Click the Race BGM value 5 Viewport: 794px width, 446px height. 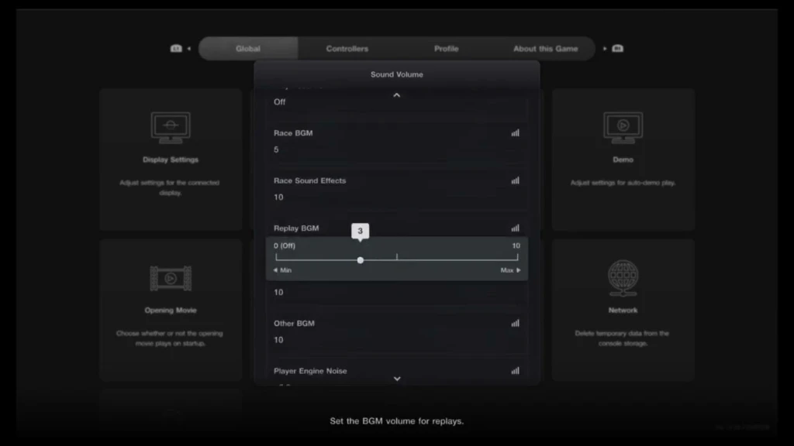coord(276,149)
